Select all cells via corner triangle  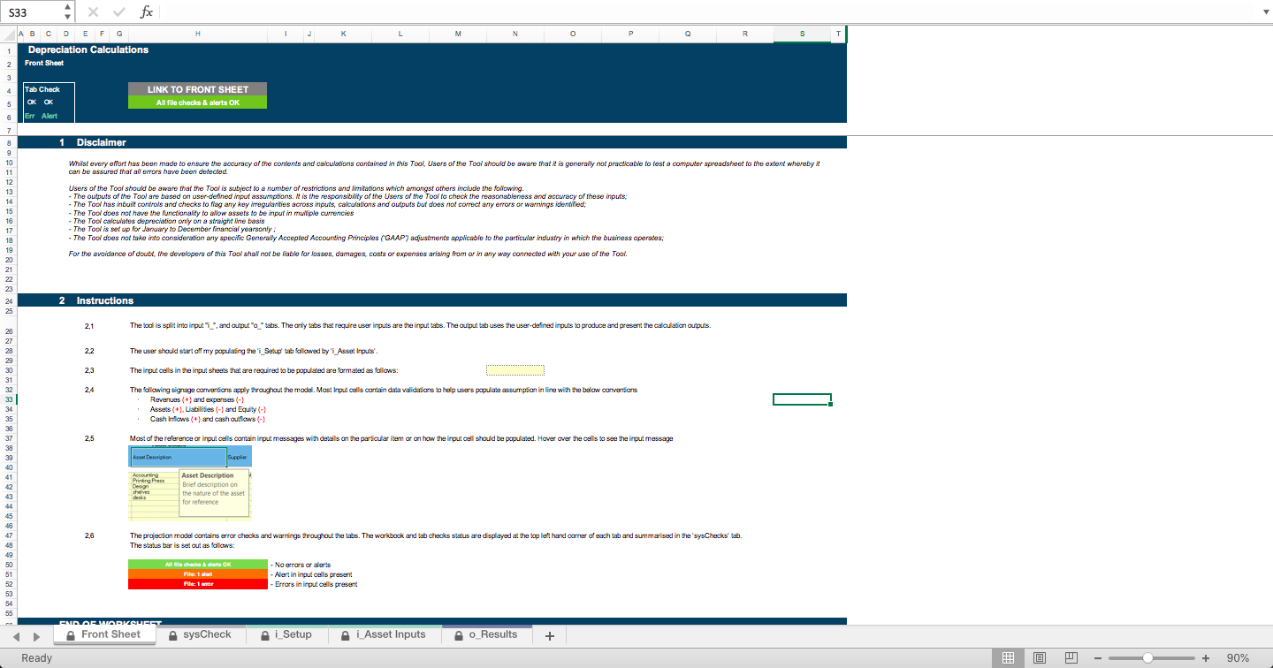pos(8,34)
